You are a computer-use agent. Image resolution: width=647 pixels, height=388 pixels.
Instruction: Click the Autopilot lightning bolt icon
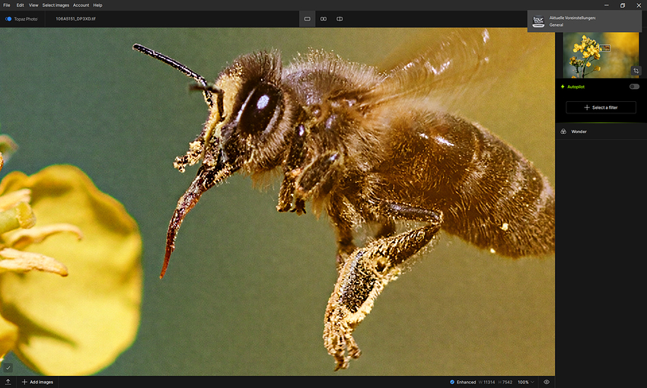563,87
